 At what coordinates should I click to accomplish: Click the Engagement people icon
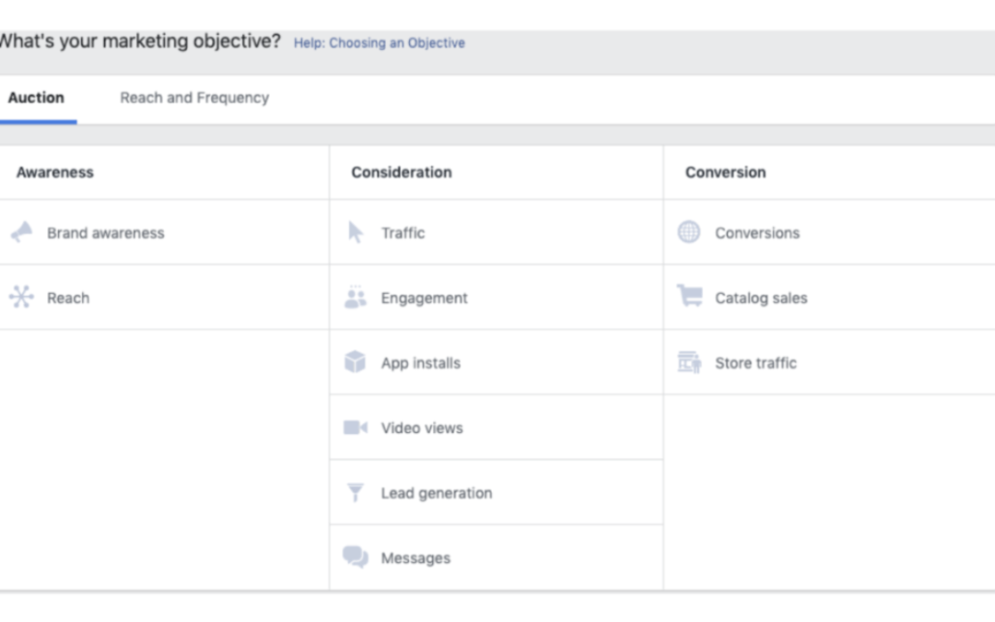pos(356,297)
